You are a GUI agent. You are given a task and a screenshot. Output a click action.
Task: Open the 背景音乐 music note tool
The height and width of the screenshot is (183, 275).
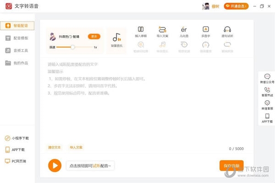[116, 40]
